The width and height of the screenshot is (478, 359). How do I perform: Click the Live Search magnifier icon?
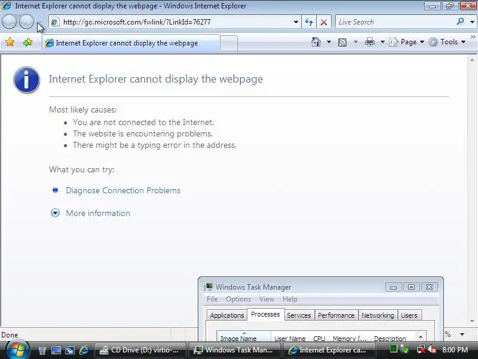tap(460, 22)
